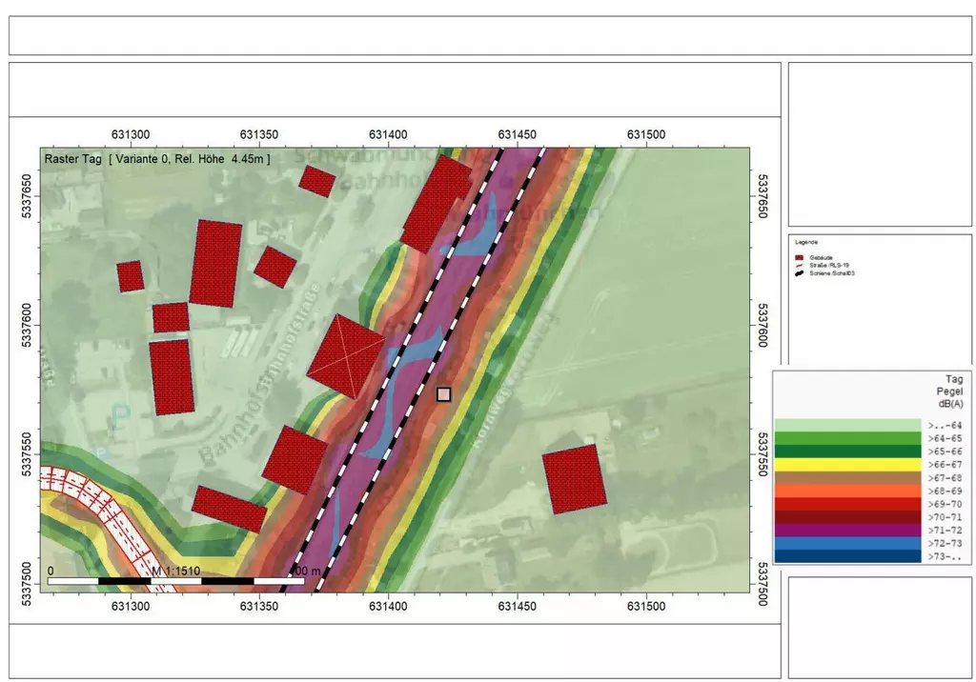Pick the light green >..-64 color swatch

click(847, 425)
